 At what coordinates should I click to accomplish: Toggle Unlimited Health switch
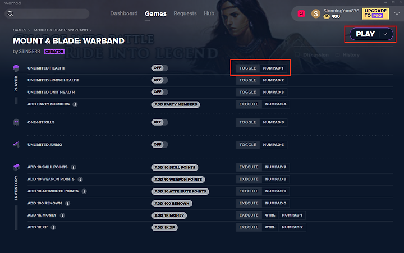click(159, 68)
